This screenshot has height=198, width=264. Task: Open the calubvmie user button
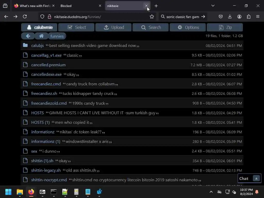pyautogui.click(x=39, y=27)
